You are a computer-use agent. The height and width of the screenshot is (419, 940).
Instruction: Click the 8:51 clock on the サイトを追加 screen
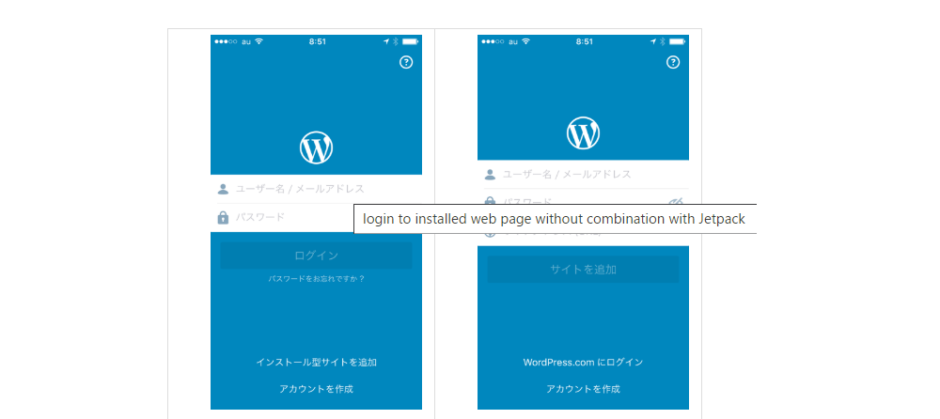(585, 41)
